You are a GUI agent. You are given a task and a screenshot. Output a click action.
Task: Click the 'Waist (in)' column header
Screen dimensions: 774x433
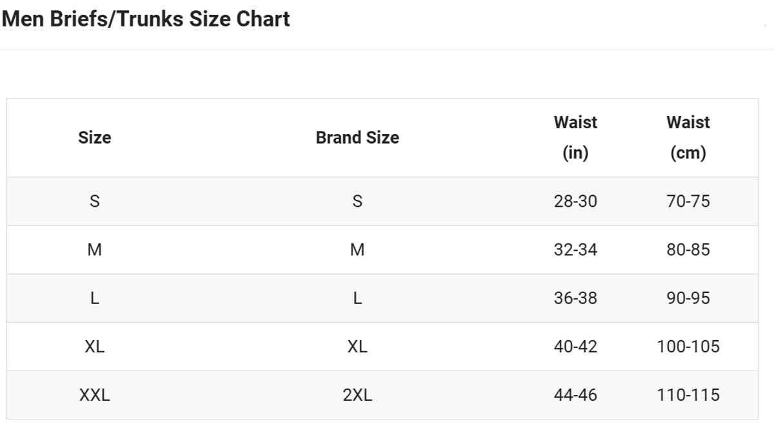[x=575, y=137]
